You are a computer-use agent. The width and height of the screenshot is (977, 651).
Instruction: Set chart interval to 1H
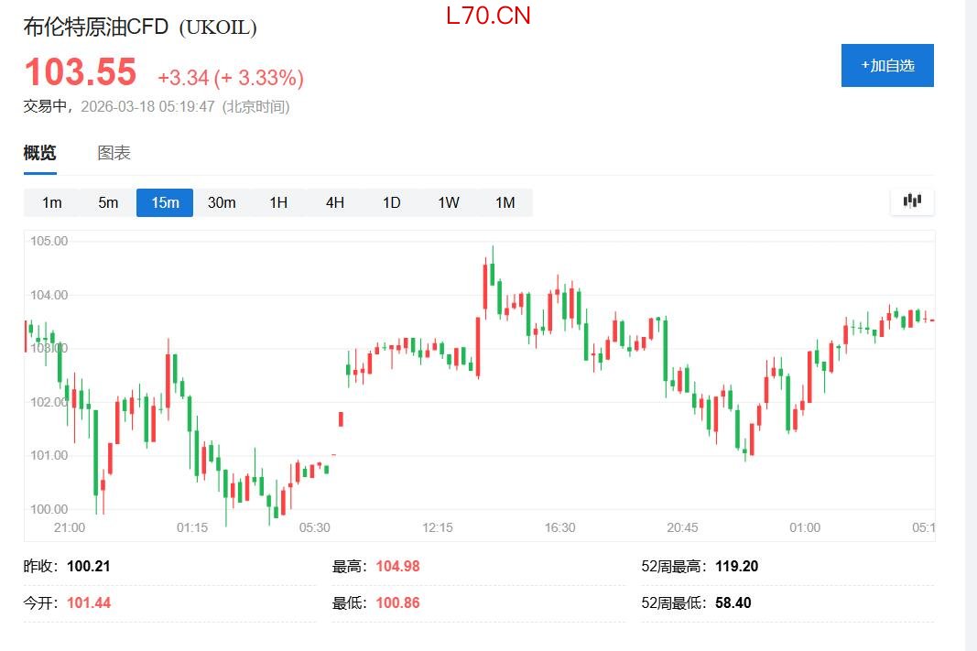[x=278, y=202]
